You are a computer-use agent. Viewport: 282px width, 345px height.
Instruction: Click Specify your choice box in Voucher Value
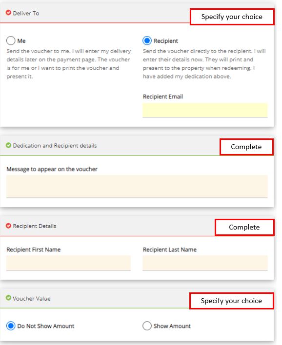coord(232,301)
